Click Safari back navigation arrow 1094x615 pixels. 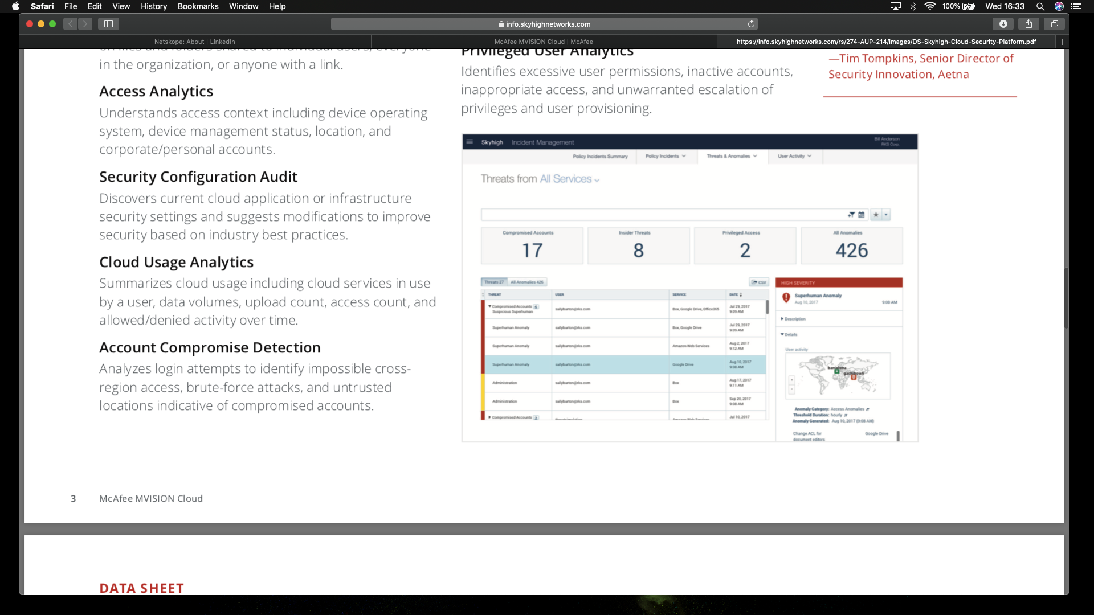[x=70, y=24]
